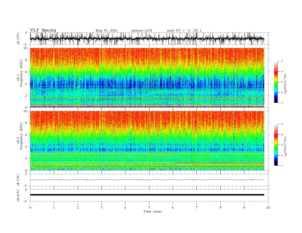Click the "Time (min)" x-axis label
The height and width of the screenshot is (233, 302).
point(153,211)
